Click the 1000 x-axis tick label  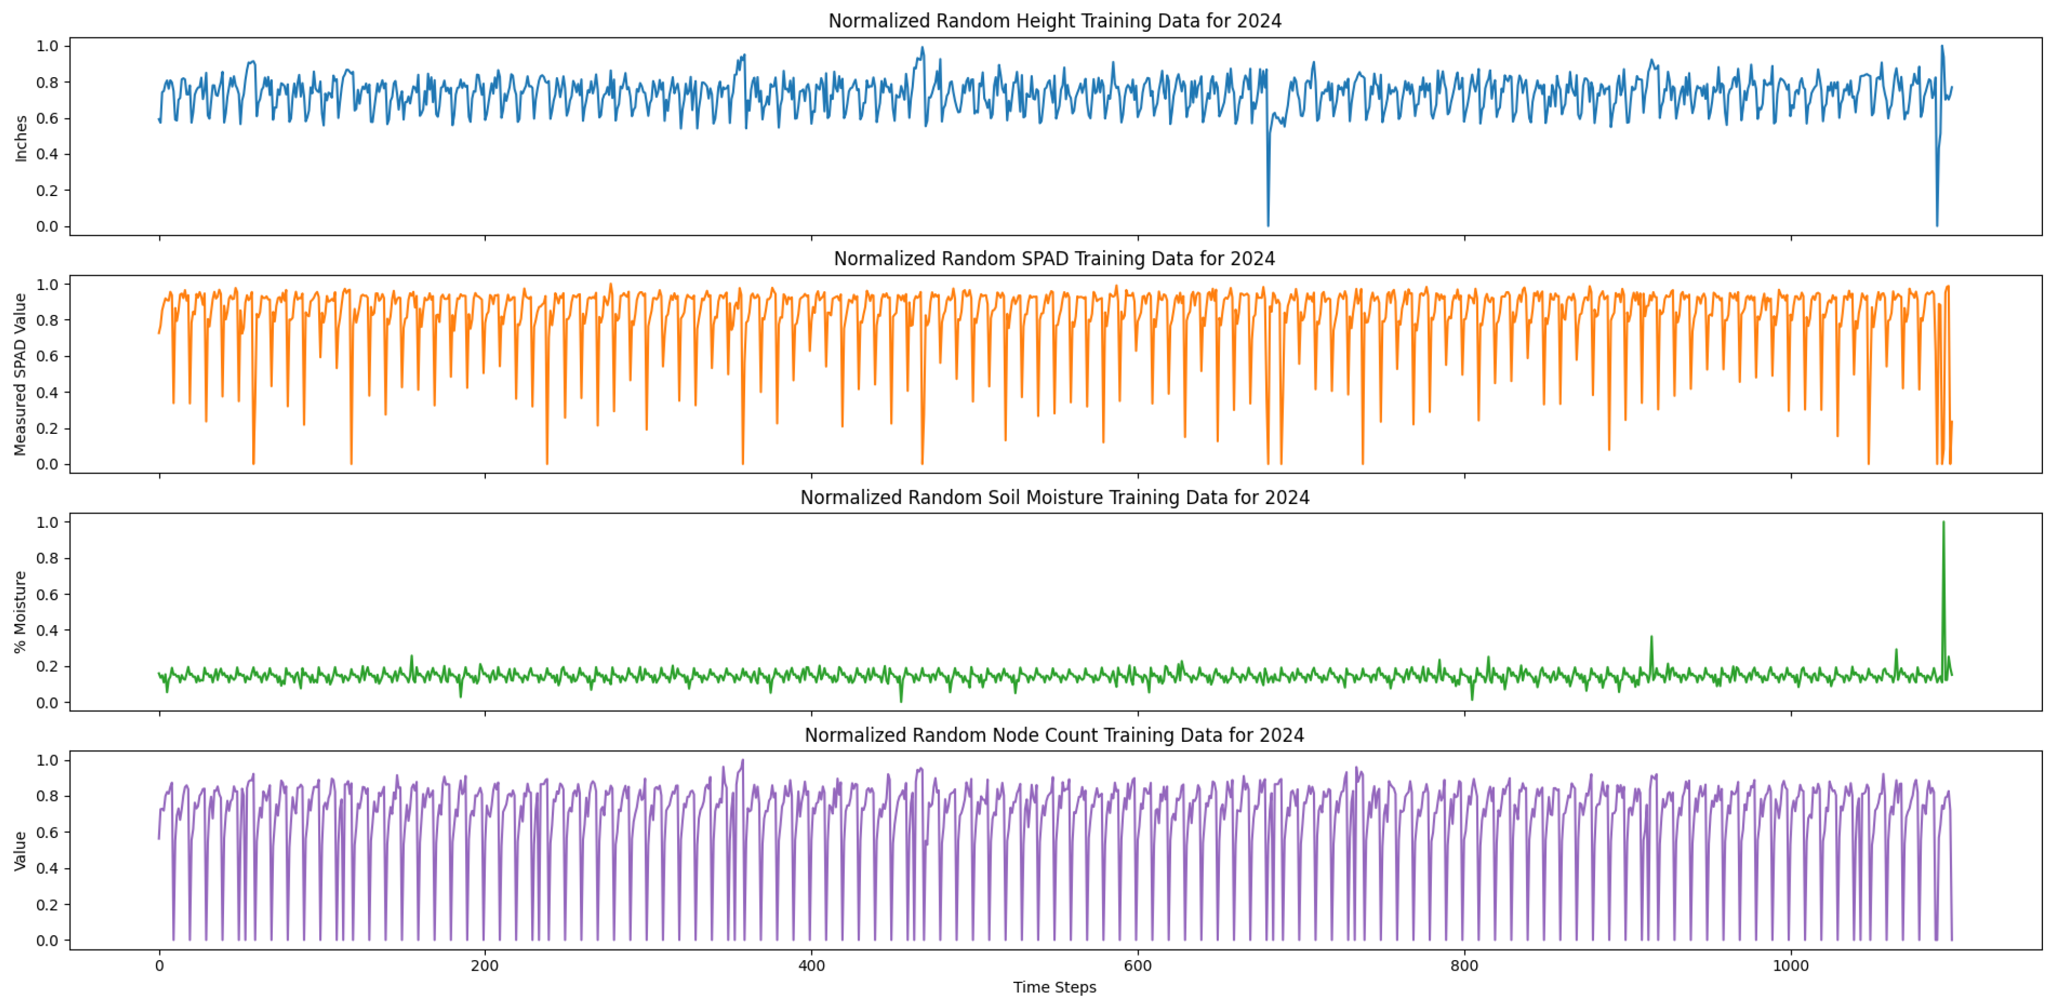[x=1790, y=966]
